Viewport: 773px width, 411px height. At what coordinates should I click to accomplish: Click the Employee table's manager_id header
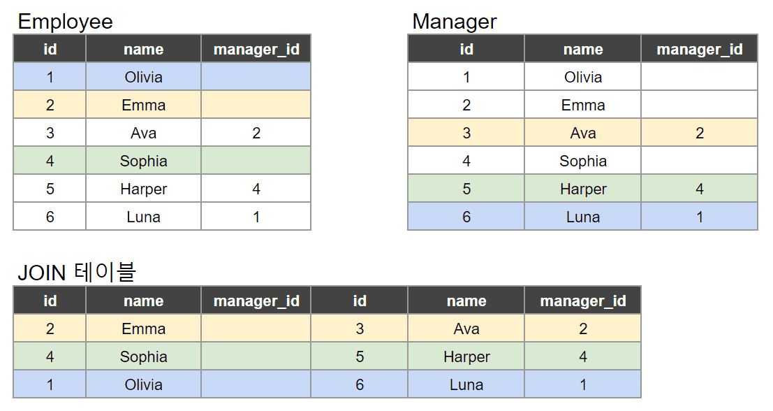pyautogui.click(x=256, y=49)
